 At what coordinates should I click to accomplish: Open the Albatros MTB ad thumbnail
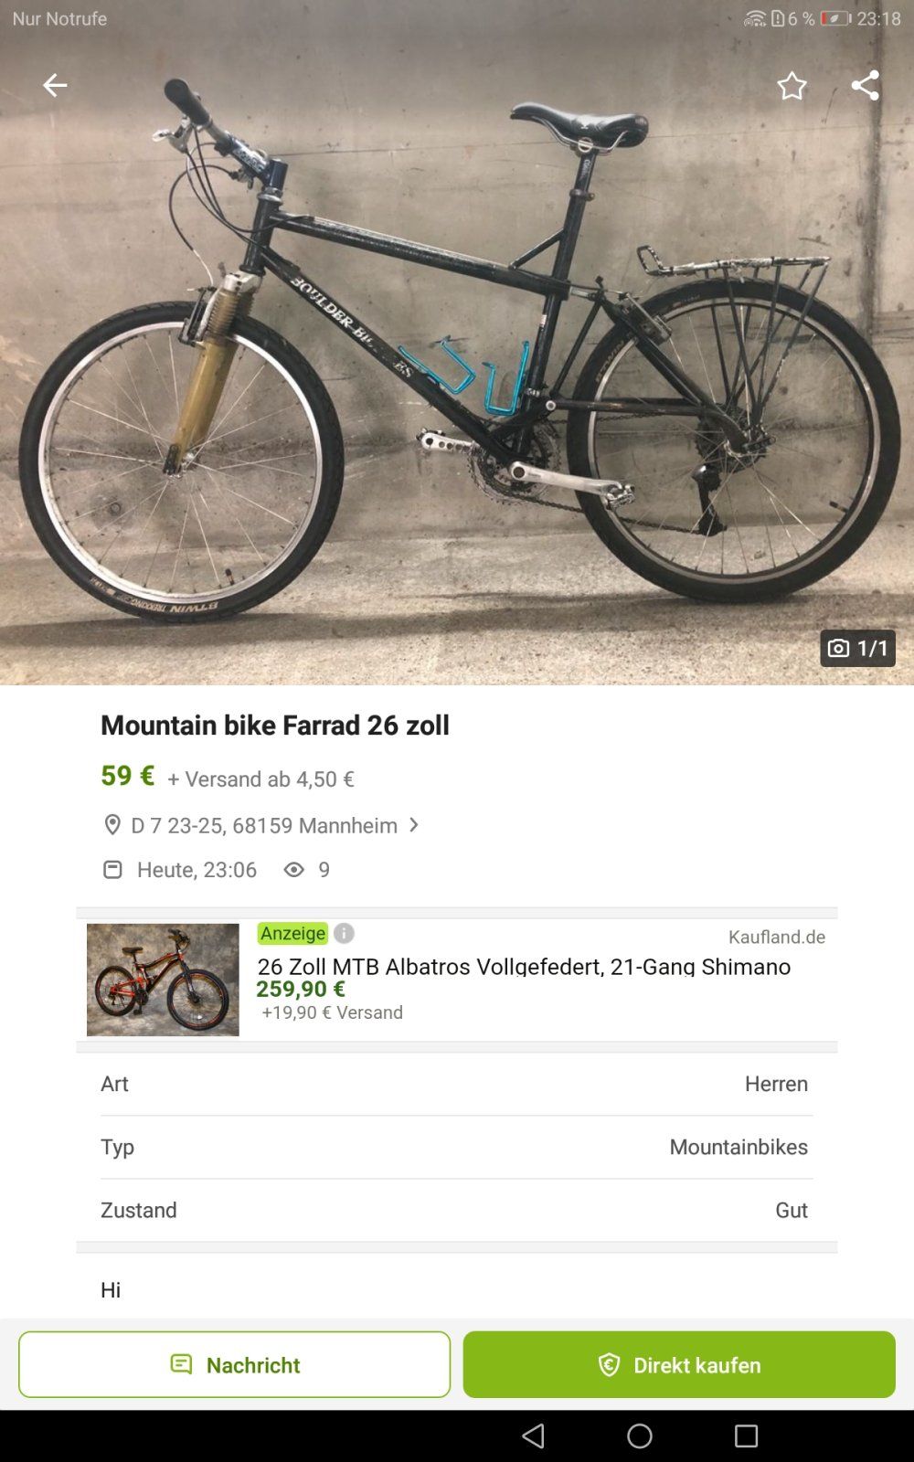pos(163,980)
